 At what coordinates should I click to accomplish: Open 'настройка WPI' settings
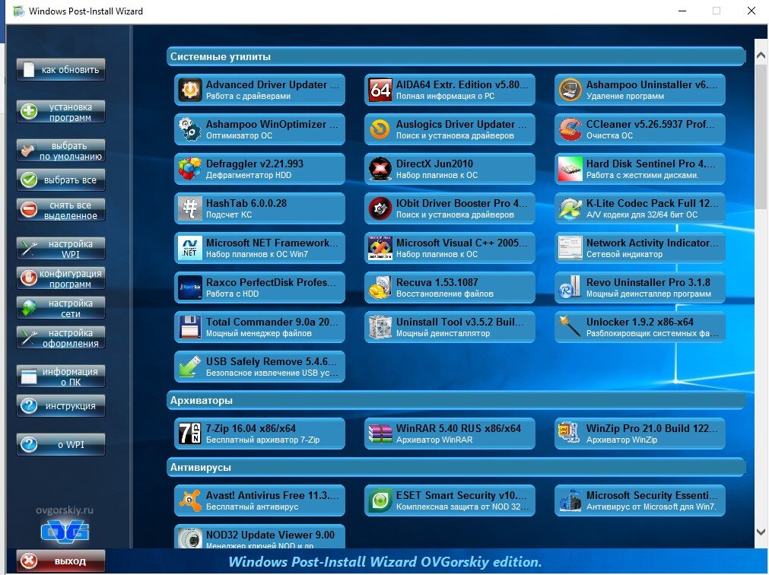coord(61,249)
